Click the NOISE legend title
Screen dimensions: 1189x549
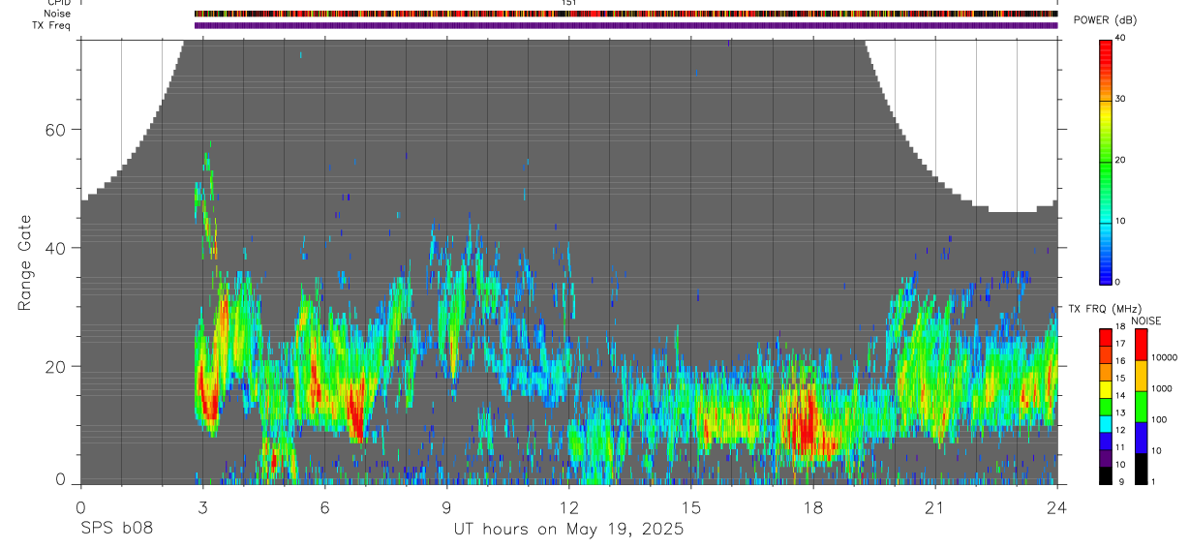tap(1145, 321)
